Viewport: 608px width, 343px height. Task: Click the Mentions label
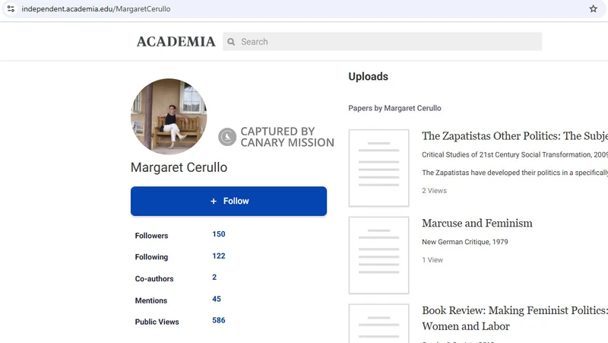(x=151, y=300)
